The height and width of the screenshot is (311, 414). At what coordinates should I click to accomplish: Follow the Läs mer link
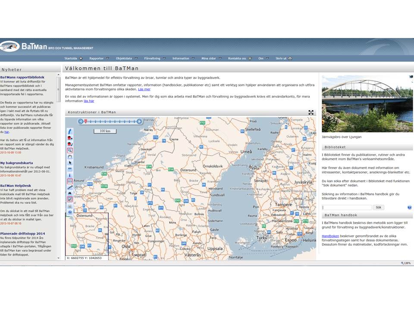[x=144, y=89]
